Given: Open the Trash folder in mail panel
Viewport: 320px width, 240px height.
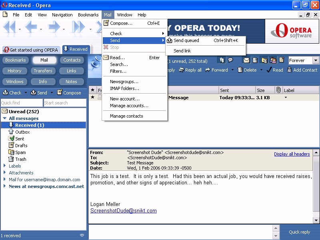Looking at the screenshot, I should coord(20,159).
